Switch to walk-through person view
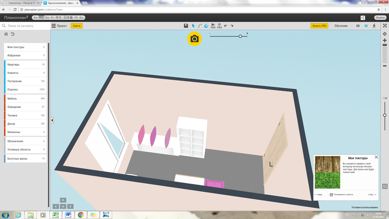Viewport: 389px width, 219px height. tap(374, 25)
